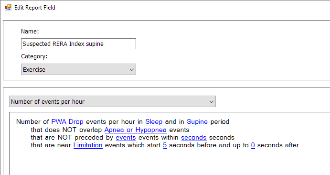Select the Supine period link
The image size is (330, 175).
point(197,122)
